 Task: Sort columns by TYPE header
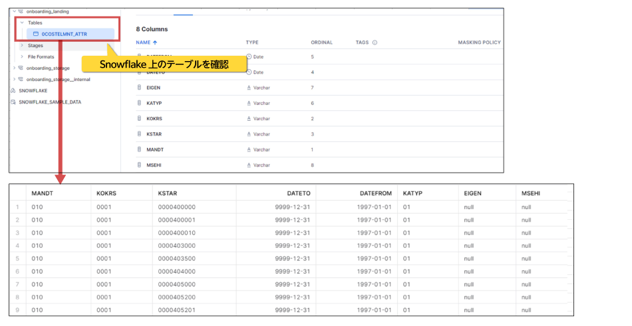[x=252, y=42]
